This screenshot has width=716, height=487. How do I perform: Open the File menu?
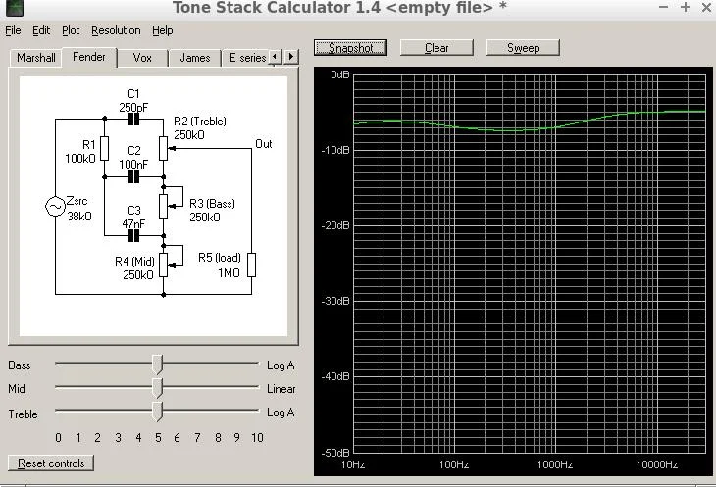pos(13,30)
